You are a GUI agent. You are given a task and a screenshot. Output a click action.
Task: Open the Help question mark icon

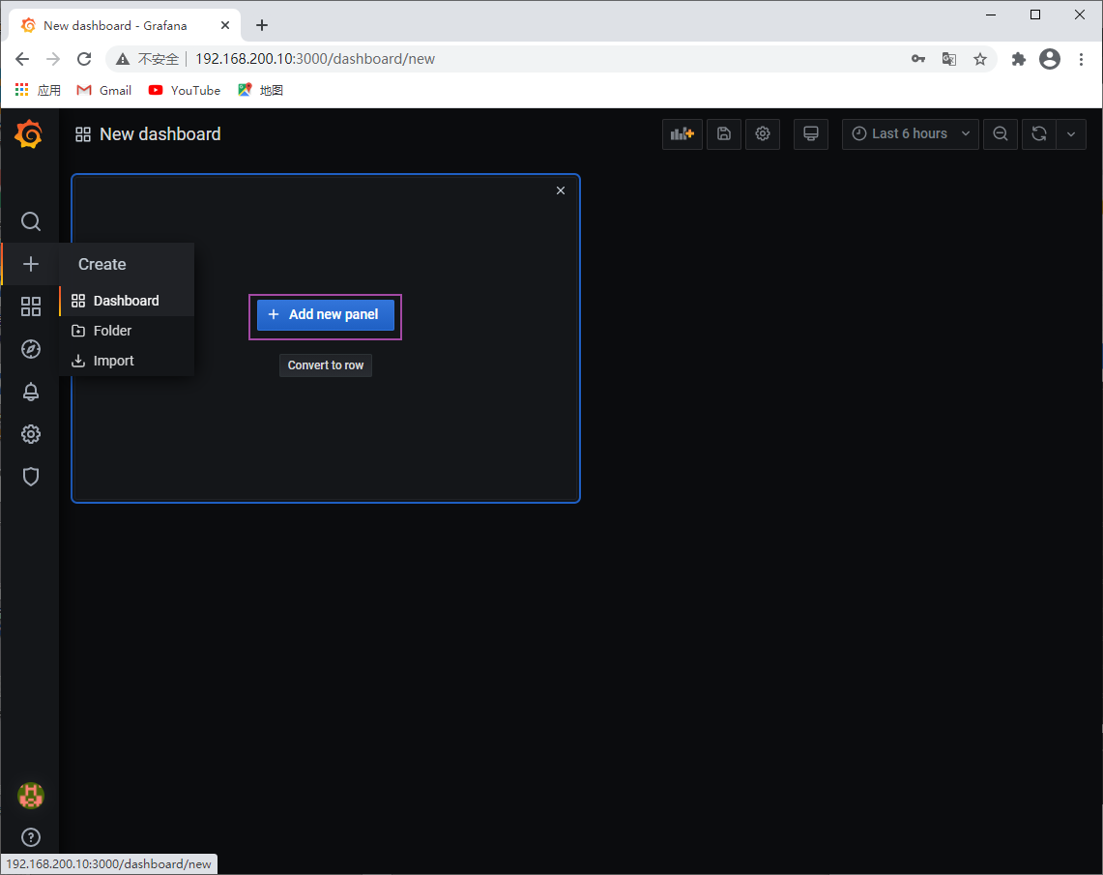point(30,837)
